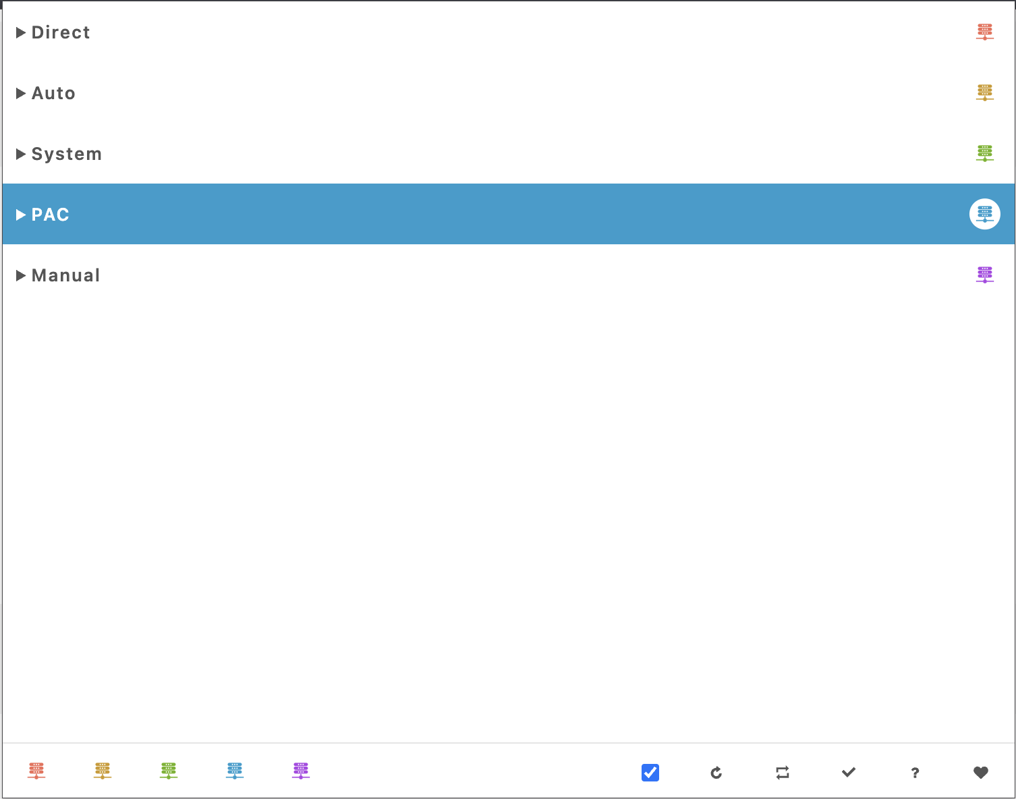
Task: Expand the Manual disclosure triangle
Action: (x=21, y=275)
